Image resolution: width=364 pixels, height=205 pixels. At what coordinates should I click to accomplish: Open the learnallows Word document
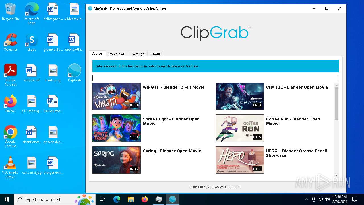click(53, 104)
